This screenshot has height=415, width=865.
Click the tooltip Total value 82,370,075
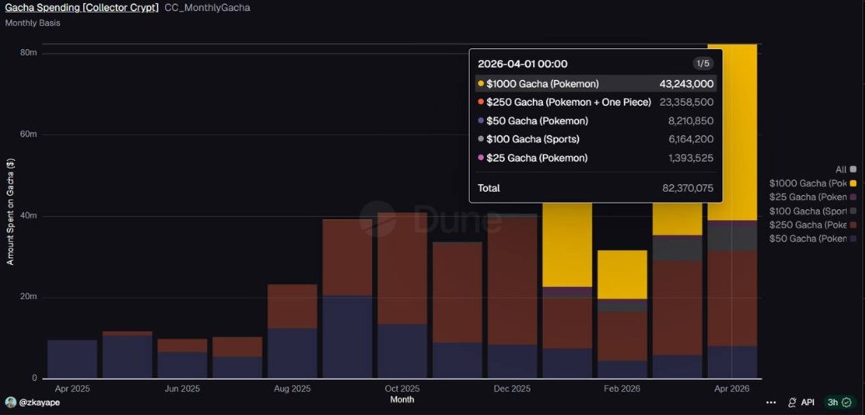click(688, 188)
